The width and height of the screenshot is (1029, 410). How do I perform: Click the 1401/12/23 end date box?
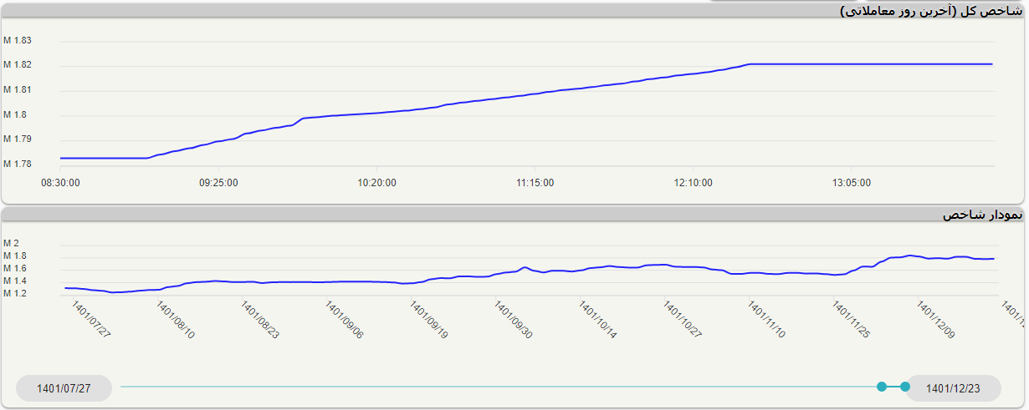(x=953, y=388)
